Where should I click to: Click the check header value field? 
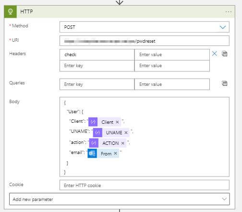(x=172, y=55)
